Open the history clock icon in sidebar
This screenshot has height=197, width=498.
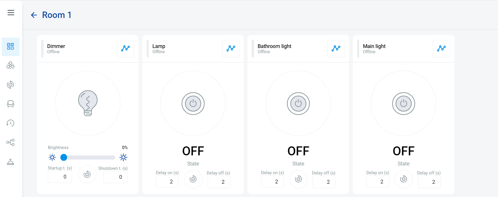(x=10, y=123)
